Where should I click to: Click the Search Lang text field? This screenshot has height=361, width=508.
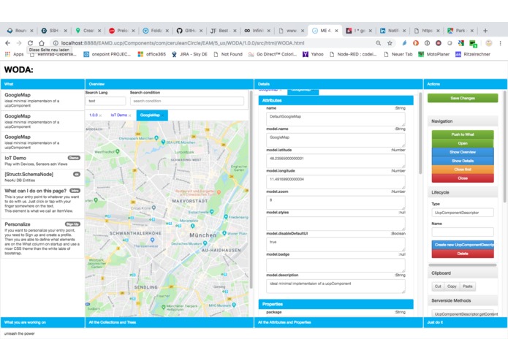coord(105,101)
